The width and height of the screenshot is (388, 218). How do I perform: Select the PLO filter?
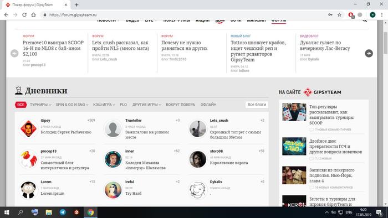pos(123,105)
